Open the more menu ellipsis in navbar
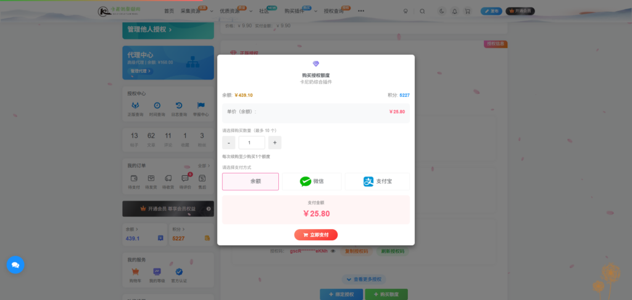This screenshot has height=300, width=632. click(x=361, y=11)
